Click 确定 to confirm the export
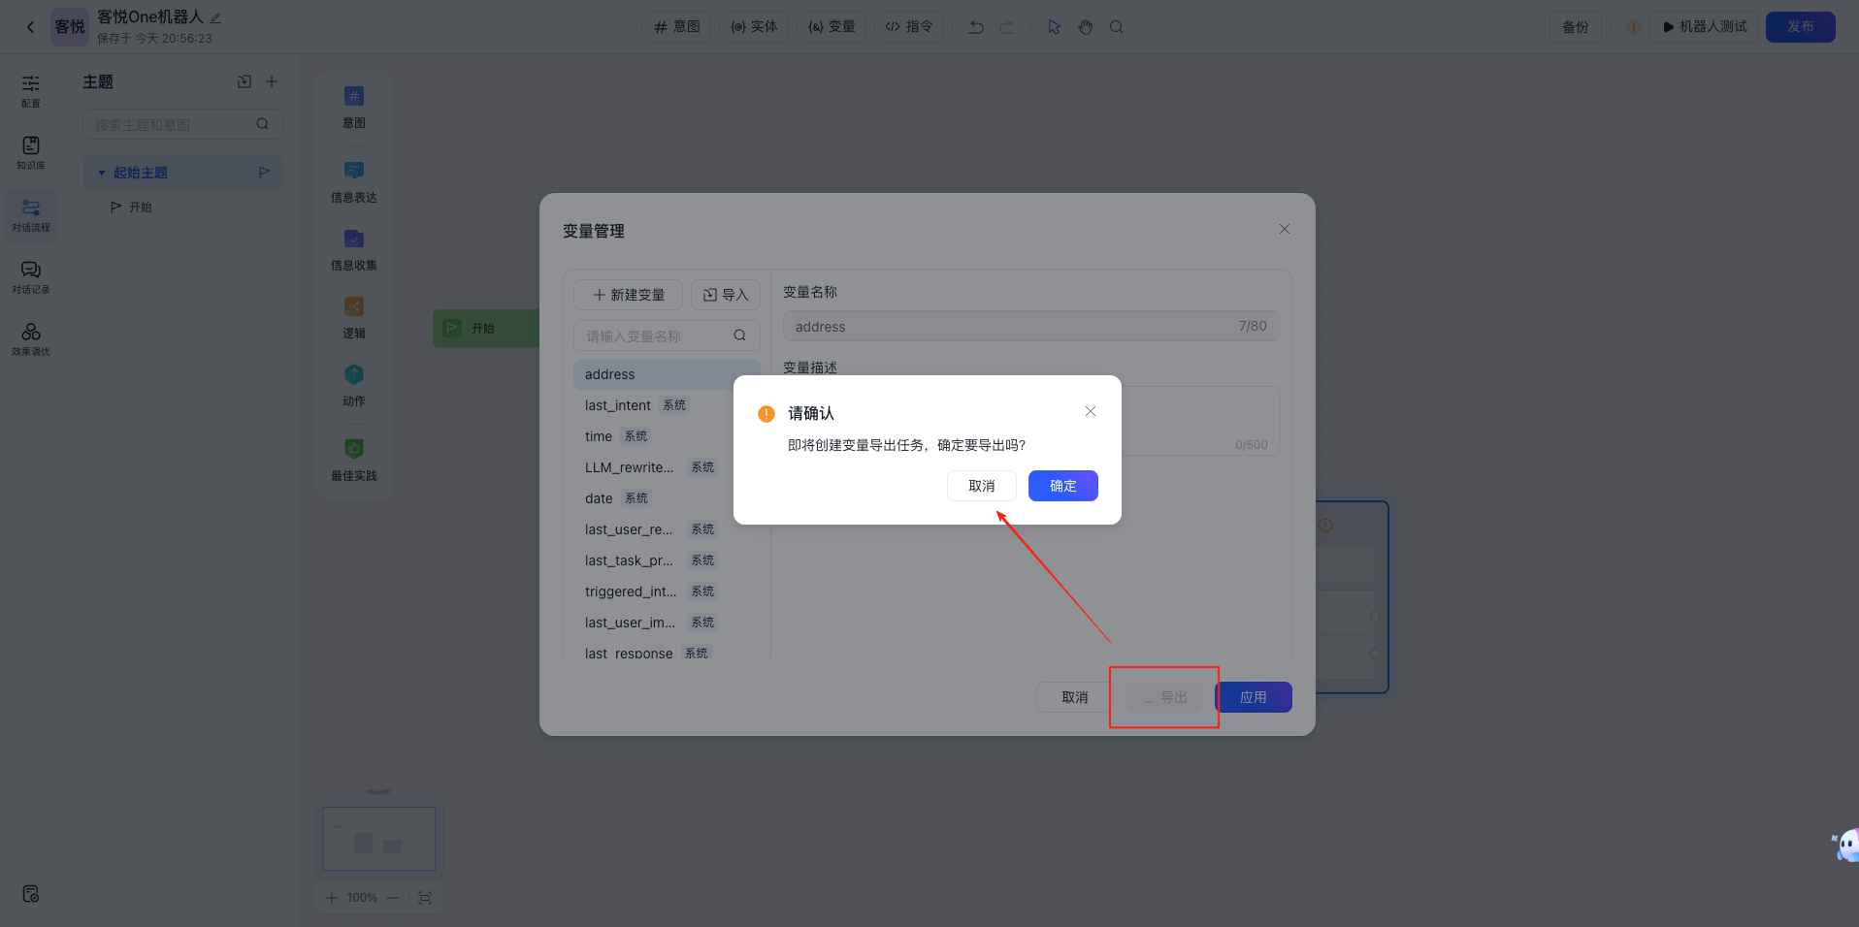The width and height of the screenshot is (1859, 927). (1062, 486)
